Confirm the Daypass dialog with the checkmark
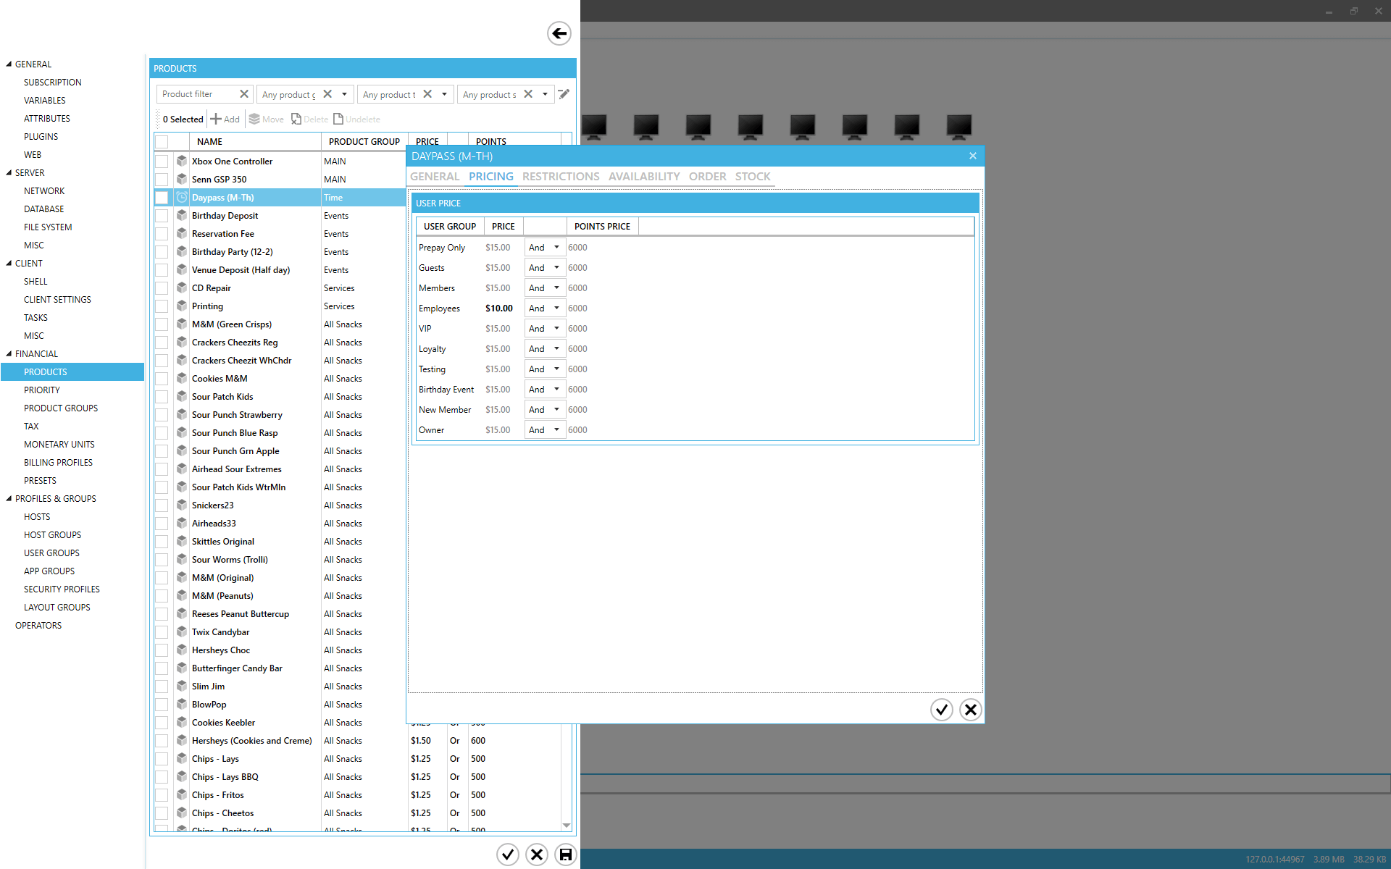The width and height of the screenshot is (1391, 869). tap(941, 710)
